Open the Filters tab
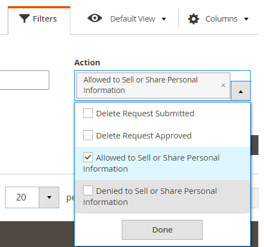264x247 pixels. [x=39, y=20]
